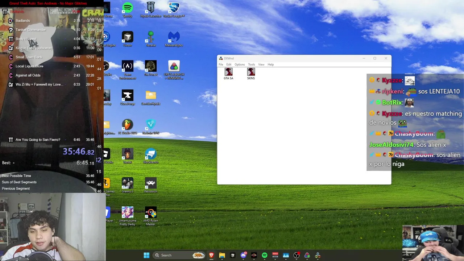This screenshot has width=464, height=261.
Task: Open the DXWnd Help menu
Action: point(270,65)
